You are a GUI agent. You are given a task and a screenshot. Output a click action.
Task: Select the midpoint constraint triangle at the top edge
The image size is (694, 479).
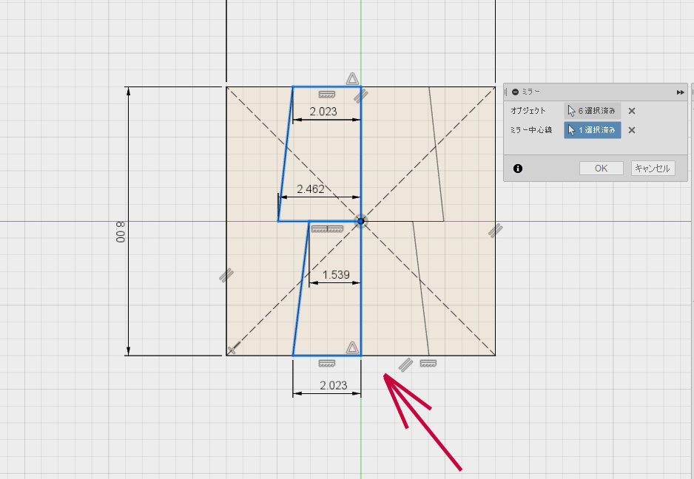(352, 78)
